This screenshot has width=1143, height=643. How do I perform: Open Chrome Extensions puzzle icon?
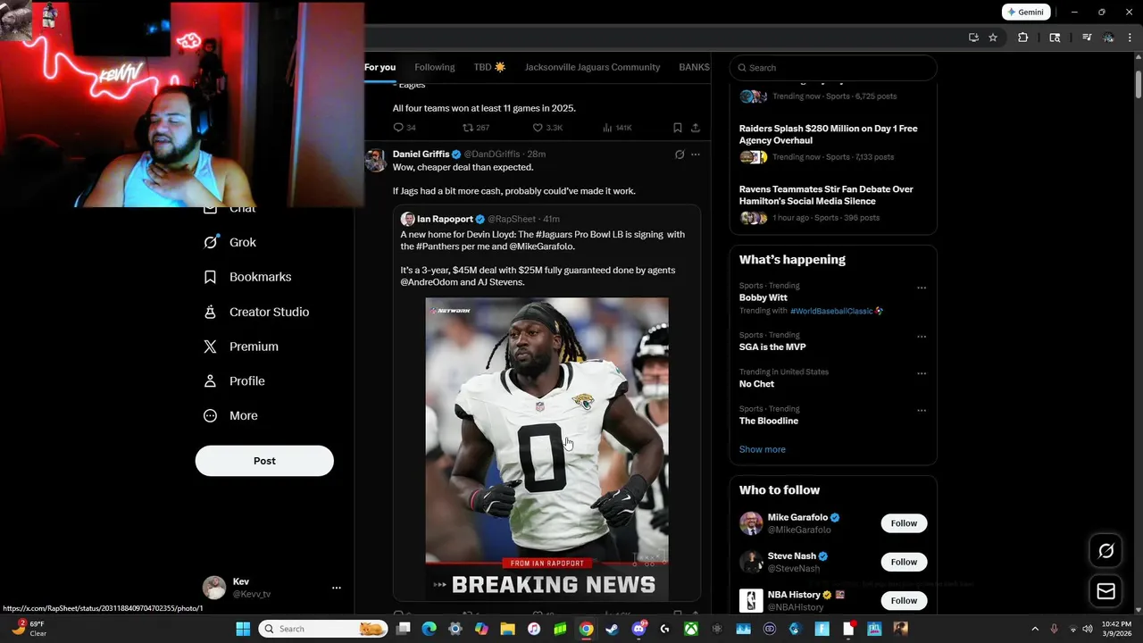point(1023,38)
